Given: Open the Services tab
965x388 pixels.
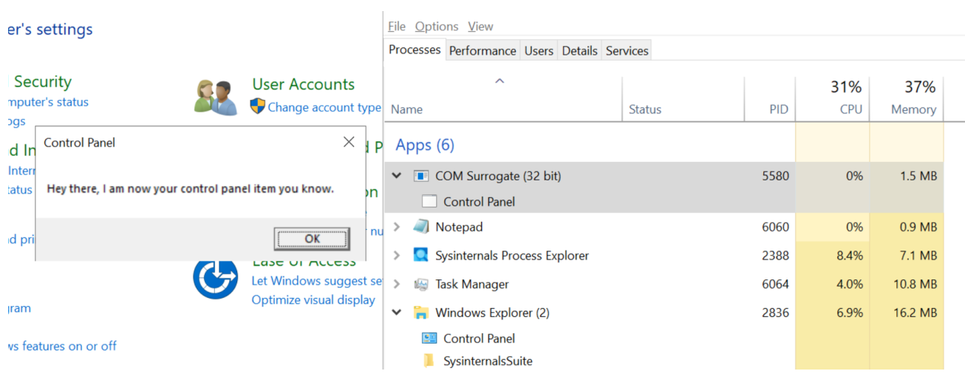Looking at the screenshot, I should (627, 51).
